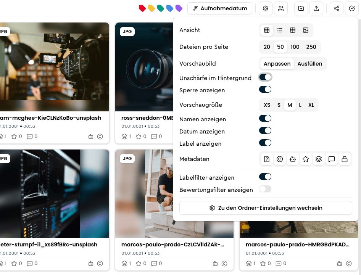Select the image view icon in Ansicht
The image size is (361, 275).
click(x=306, y=30)
